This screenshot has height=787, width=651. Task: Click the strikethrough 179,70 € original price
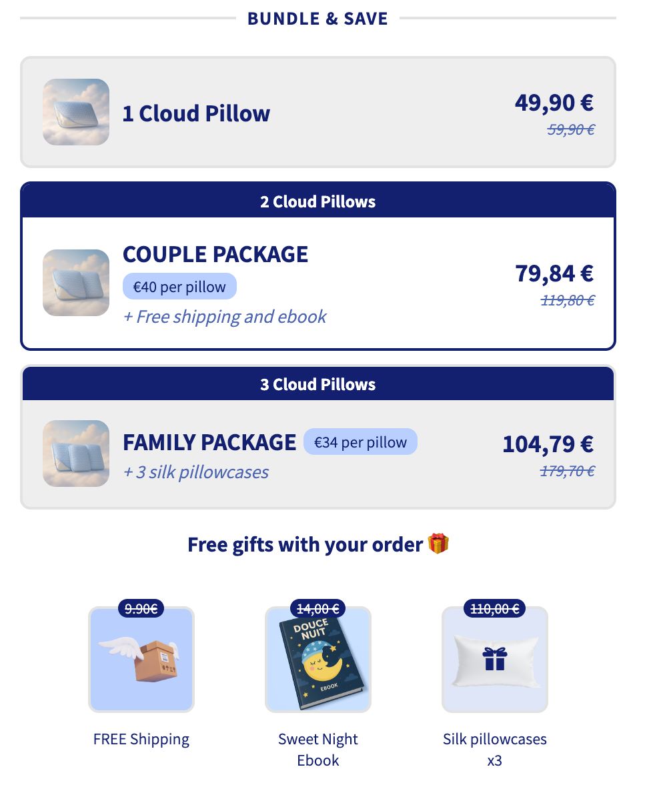coord(567,470)
